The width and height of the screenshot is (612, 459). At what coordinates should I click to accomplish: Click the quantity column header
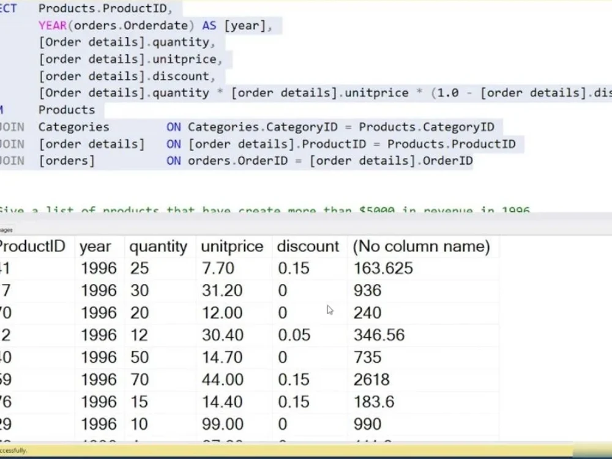pos(158,246)
